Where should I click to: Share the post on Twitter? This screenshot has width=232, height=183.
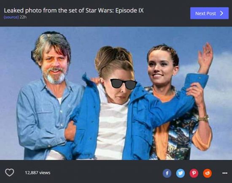click(181, 173)
